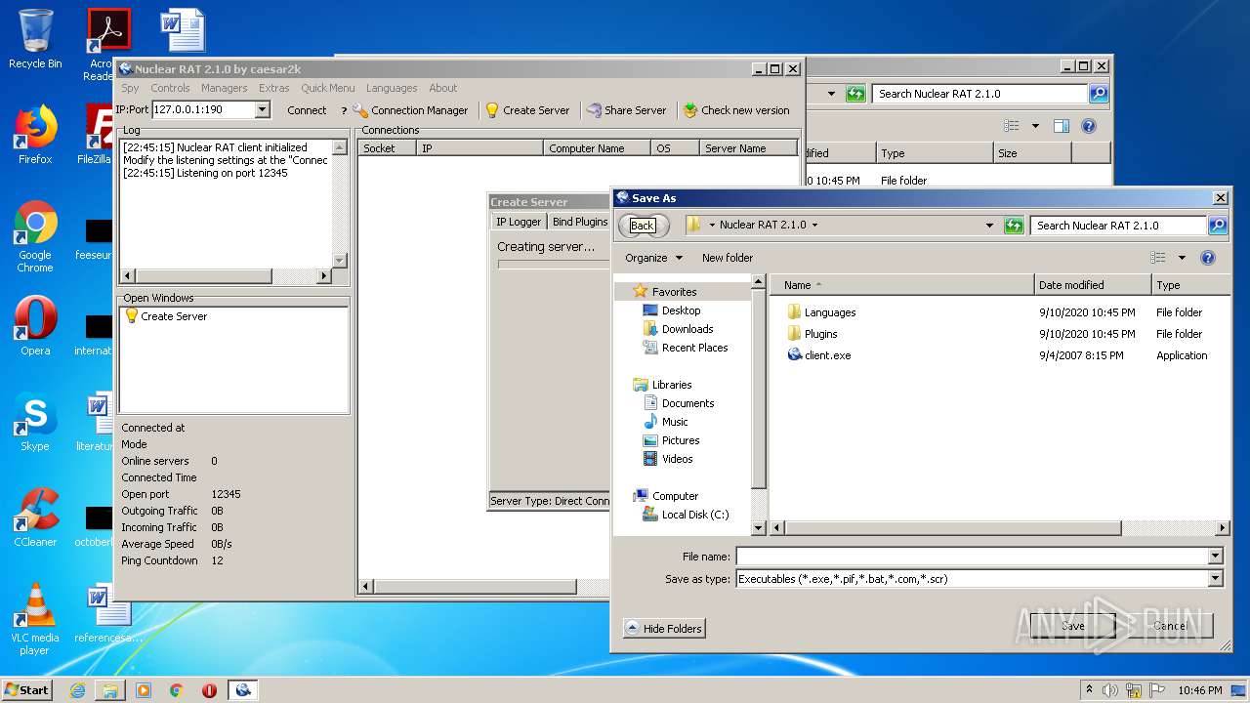Click the Save button
Screen dimensions: 1250x703
click(1072, 626)
